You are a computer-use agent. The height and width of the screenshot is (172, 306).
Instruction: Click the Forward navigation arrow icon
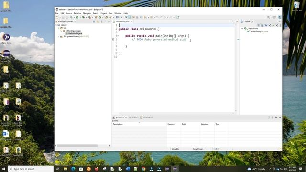coord(171,17)
